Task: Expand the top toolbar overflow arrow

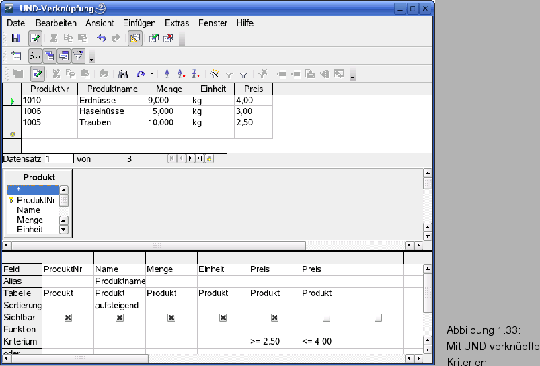Action: click(182, 42)
